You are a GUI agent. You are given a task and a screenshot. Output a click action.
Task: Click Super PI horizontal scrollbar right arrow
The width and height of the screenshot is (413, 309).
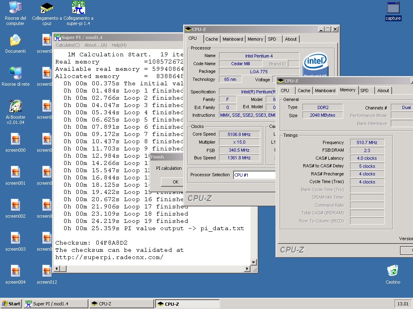[247, 269]
